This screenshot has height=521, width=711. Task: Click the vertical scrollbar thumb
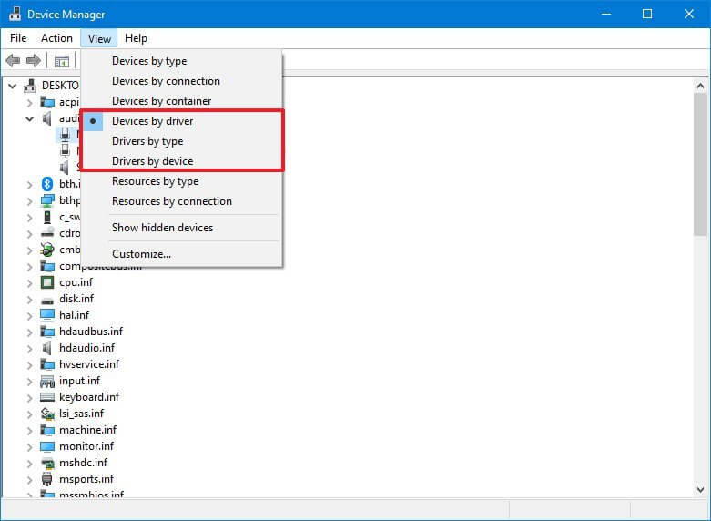[x=700, y=164]
